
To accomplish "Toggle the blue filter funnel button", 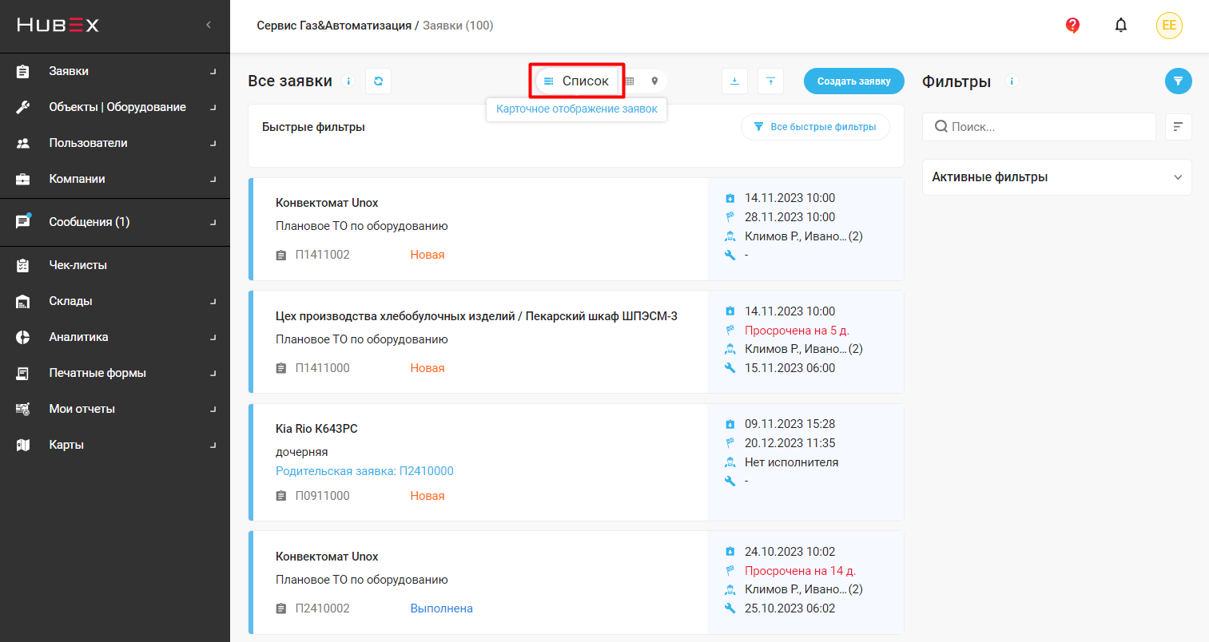I will point(1178,81).
